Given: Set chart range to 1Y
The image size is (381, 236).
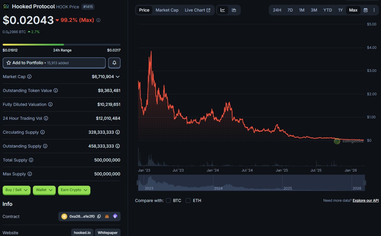Looking at the screenshot, I should pos(340,10).
